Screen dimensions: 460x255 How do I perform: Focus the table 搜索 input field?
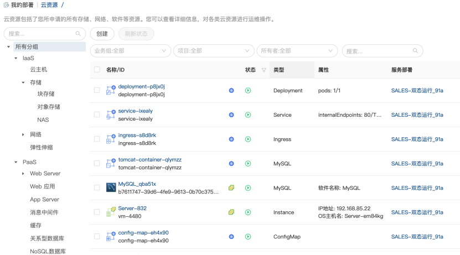[x=383, y=51]
